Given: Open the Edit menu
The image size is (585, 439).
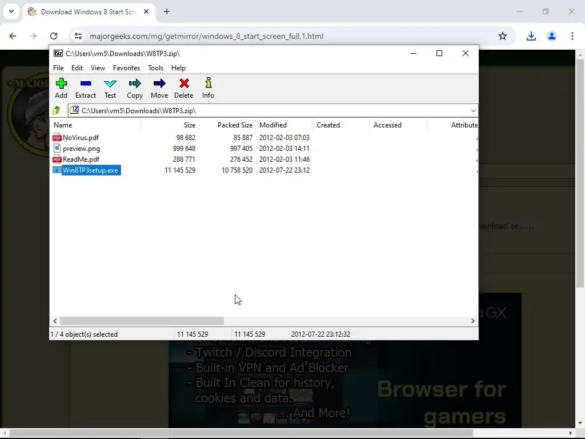Looking at the screenshot, I should [77, 68].
